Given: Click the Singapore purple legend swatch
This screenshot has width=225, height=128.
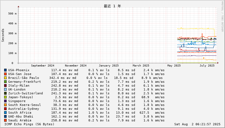Looking at the screenshot, I should [5, 101].
